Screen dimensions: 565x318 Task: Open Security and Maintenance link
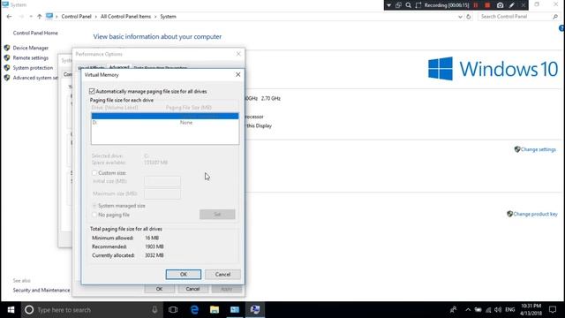click(x=41, y=291)
